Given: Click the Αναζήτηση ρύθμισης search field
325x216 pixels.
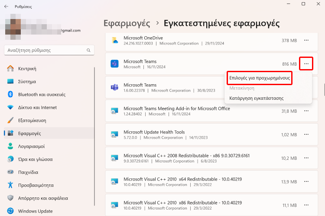Looking at the screenshot, I should point(49,50).
